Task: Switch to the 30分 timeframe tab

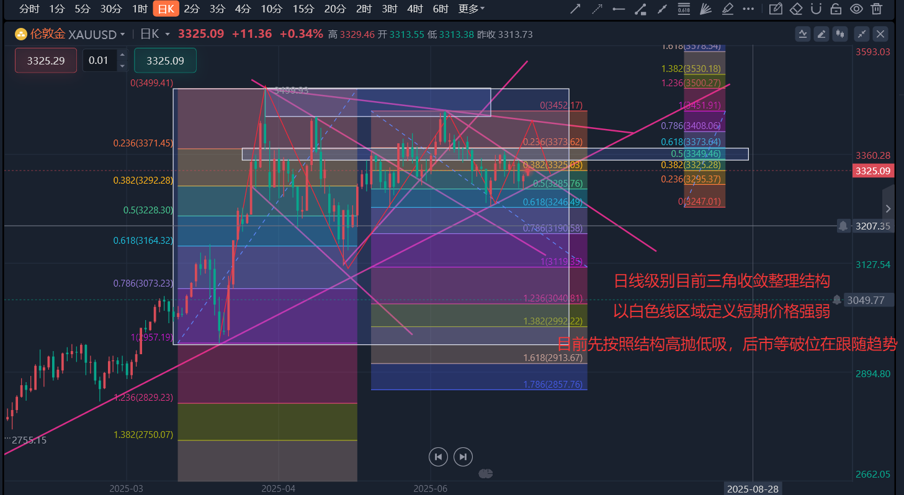Action: [x=111, y=9]
